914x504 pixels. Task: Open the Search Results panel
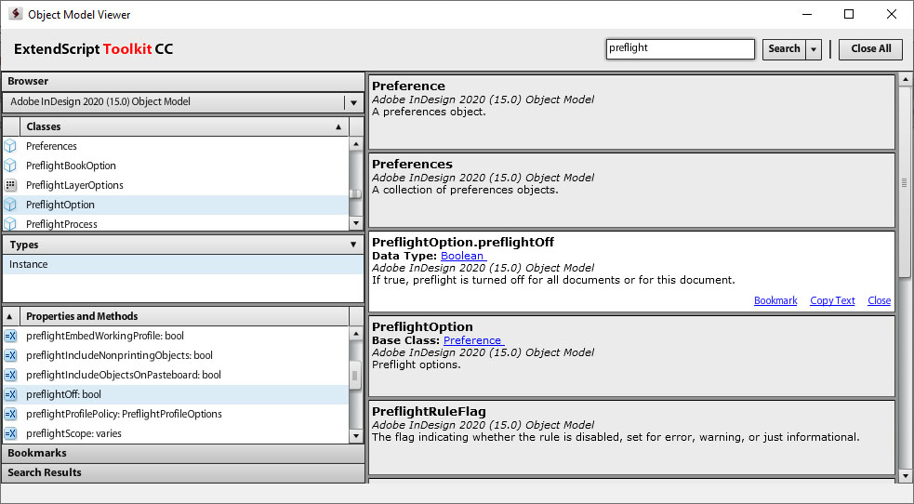(x=183, y=472)
